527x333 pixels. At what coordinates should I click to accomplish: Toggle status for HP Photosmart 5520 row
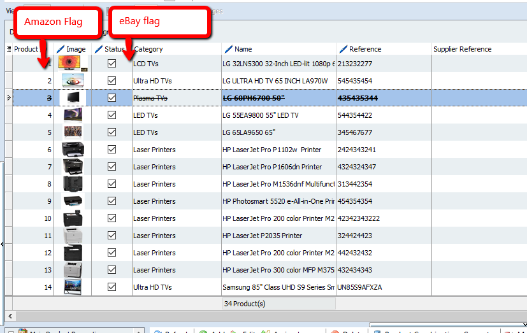click(x=112, y=201)
